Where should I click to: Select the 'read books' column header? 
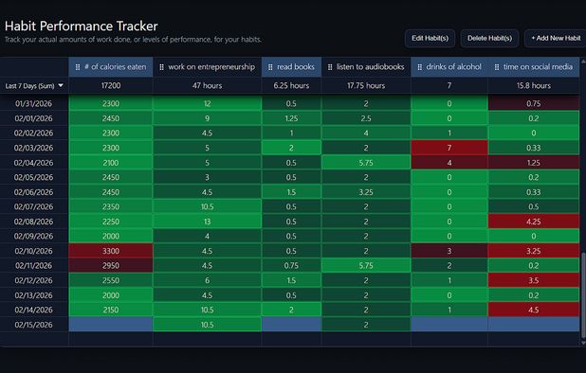point(291,67)
